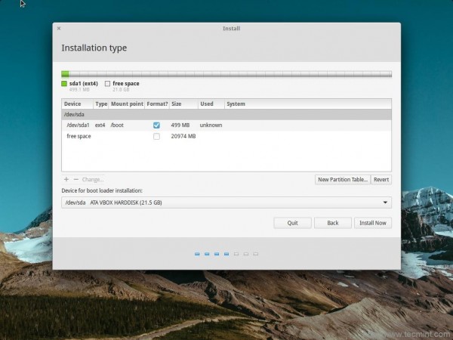This screenshot has width=453, height=340.
Task: Select the free space 20974 MB row
Action: pos(226,137)
